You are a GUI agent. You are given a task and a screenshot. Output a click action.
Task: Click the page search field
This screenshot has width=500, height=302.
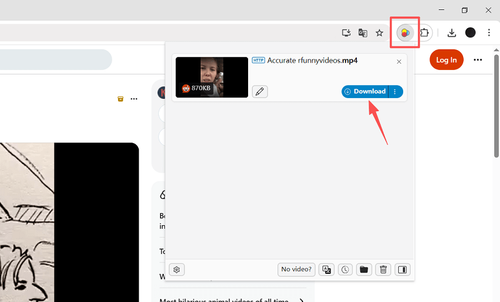point(56,59)
